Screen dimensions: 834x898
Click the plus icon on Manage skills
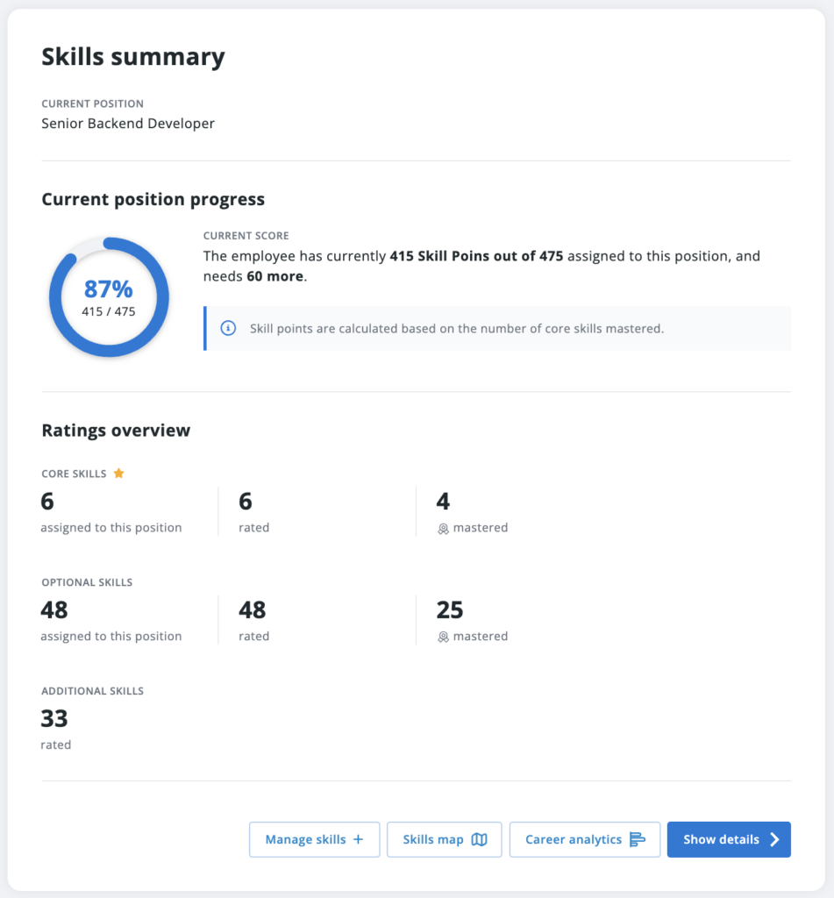coord(358,839)
